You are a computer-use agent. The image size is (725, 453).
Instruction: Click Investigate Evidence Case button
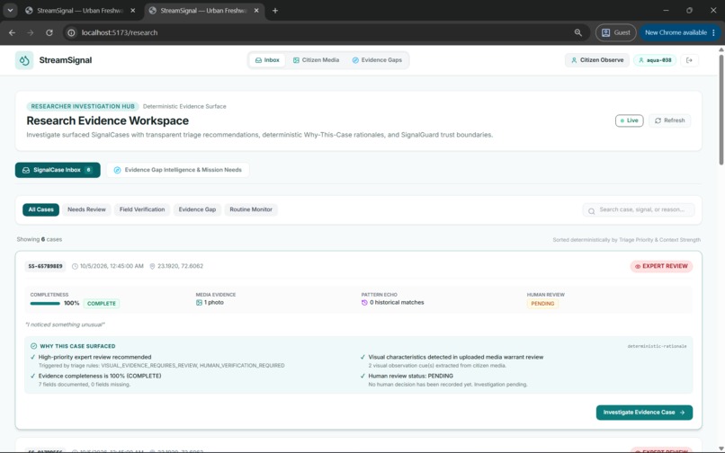(644, 413)
